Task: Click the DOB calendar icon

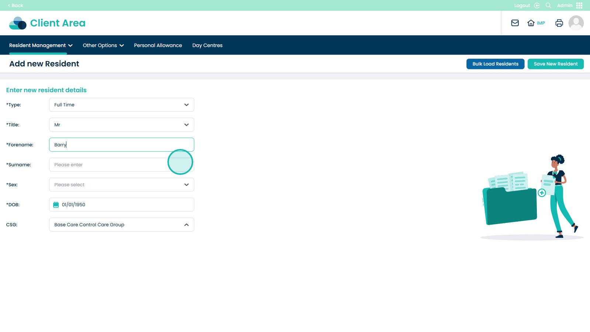Action: click(56, 205)
